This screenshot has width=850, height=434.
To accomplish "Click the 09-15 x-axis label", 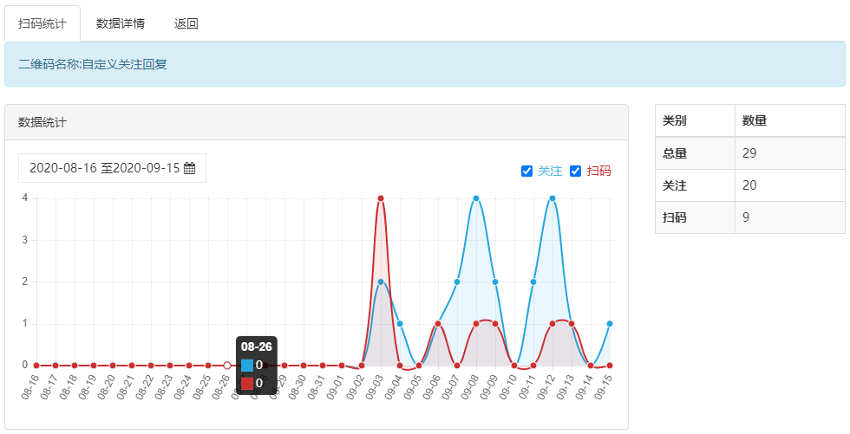I will (602, 386).
